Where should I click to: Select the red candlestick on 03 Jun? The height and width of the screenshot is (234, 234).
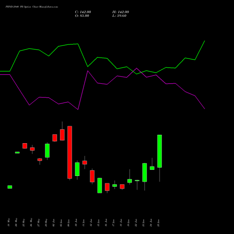[x=62, y=135]
